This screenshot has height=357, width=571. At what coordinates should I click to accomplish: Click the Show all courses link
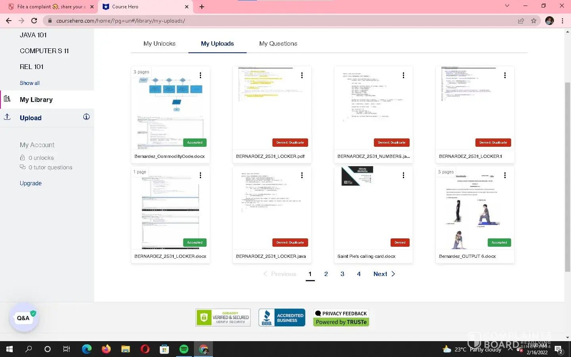click(30, 83)
